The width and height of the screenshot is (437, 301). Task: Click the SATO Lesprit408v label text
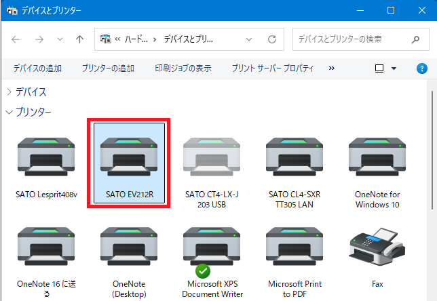pos(46,195)
